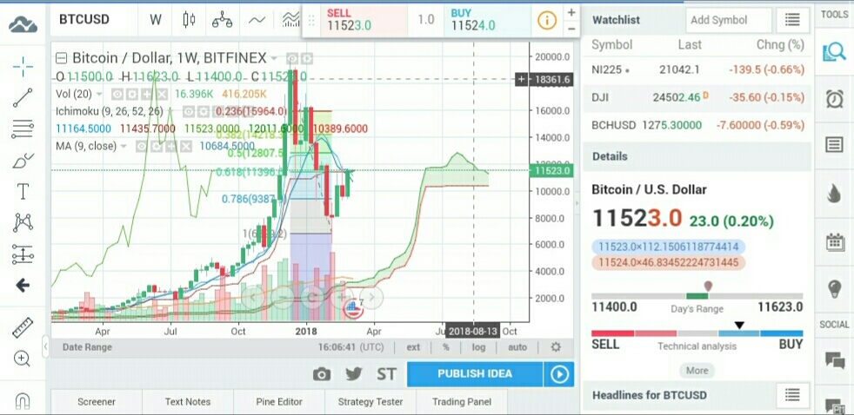Toggle the % percentage scale
This screenshot has width=854, height=415.
click(446, 347)
